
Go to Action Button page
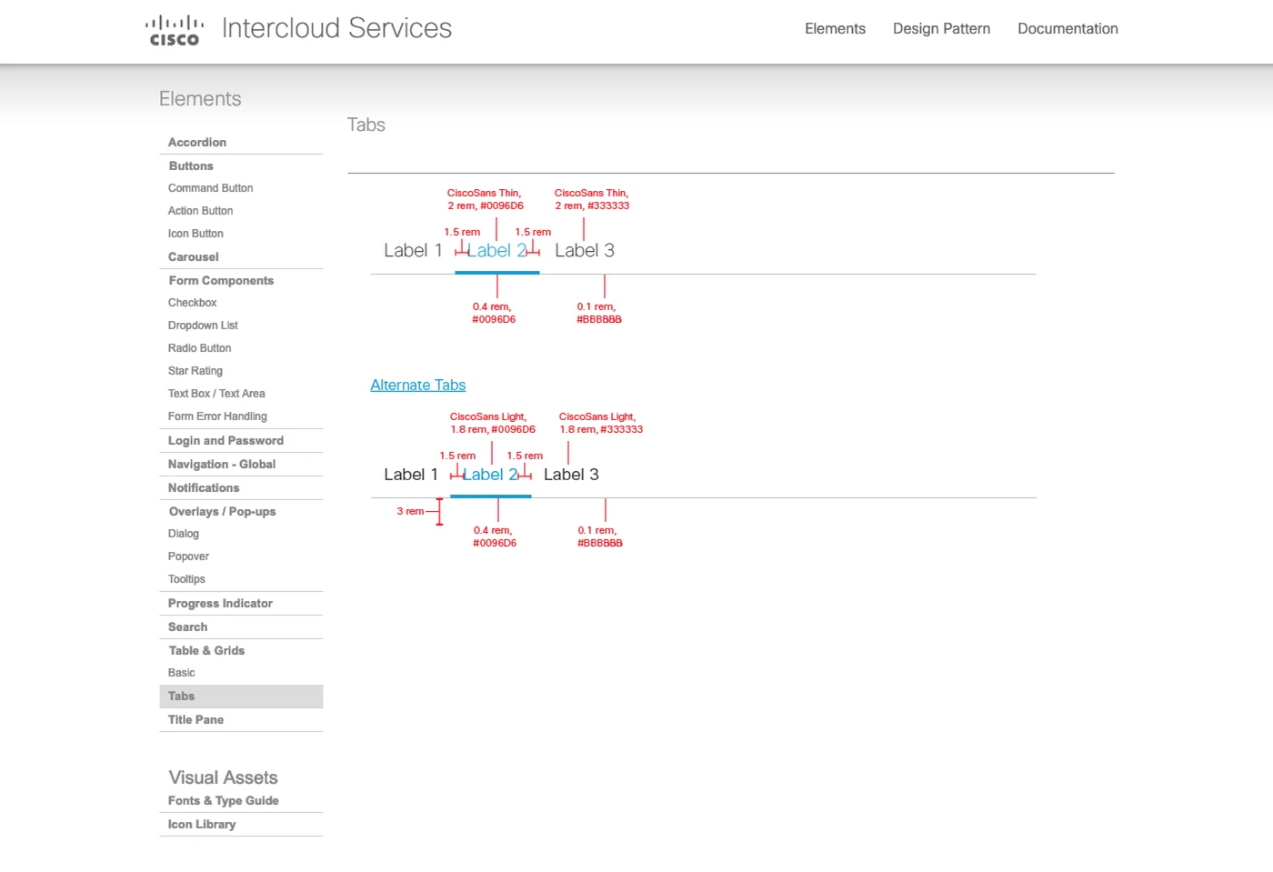click(x=200, y=211)
